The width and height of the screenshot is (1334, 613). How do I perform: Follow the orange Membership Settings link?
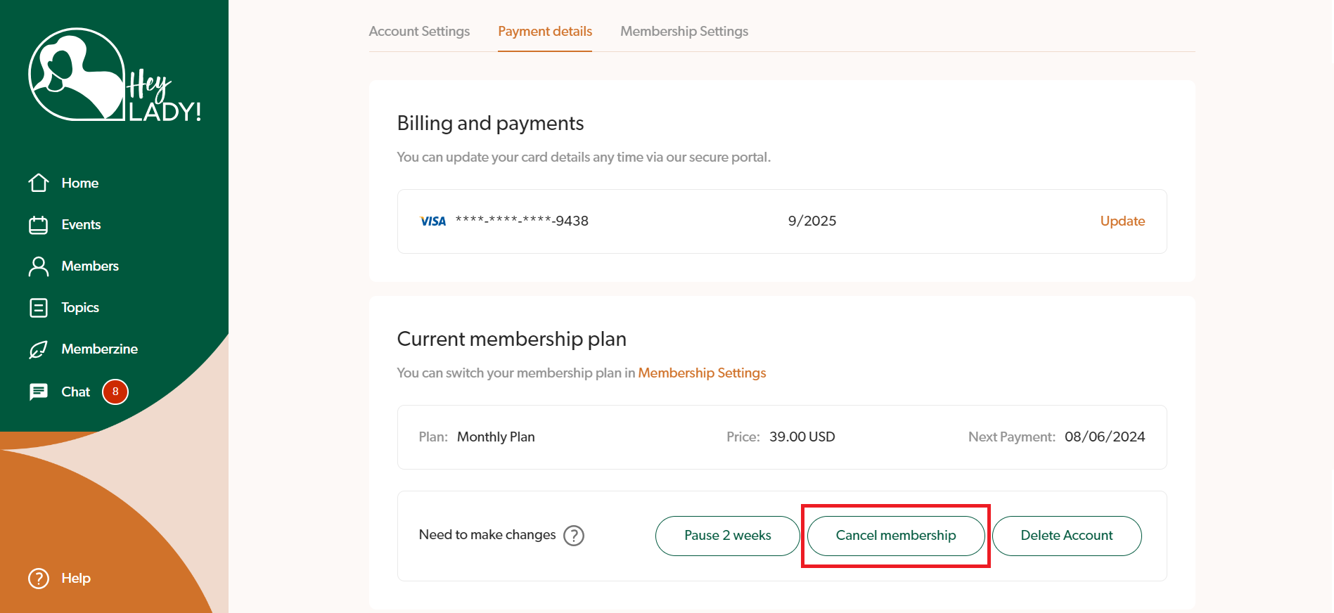coord(702,373)
